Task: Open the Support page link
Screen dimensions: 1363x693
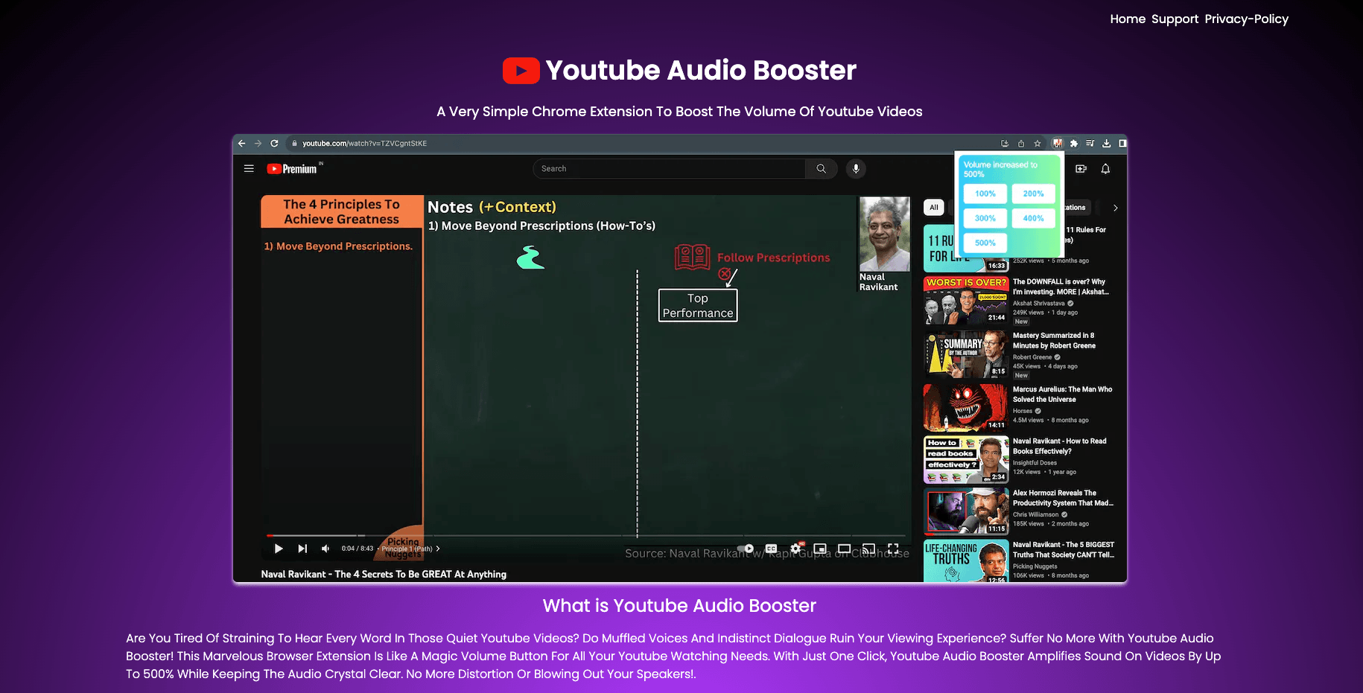Action: (x=1175, y=19)
